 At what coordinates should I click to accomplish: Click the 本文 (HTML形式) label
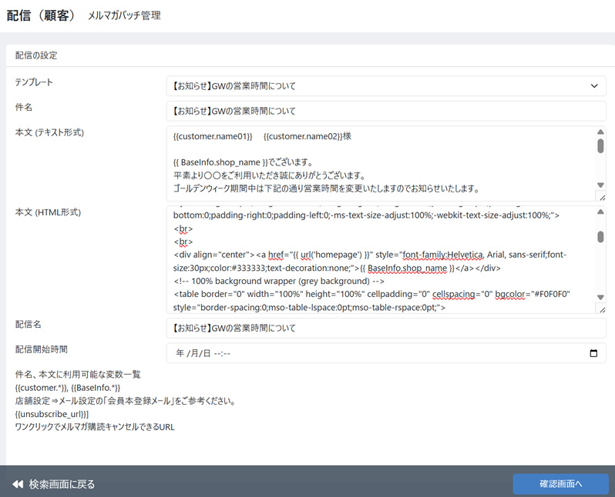tap(48, 212)
